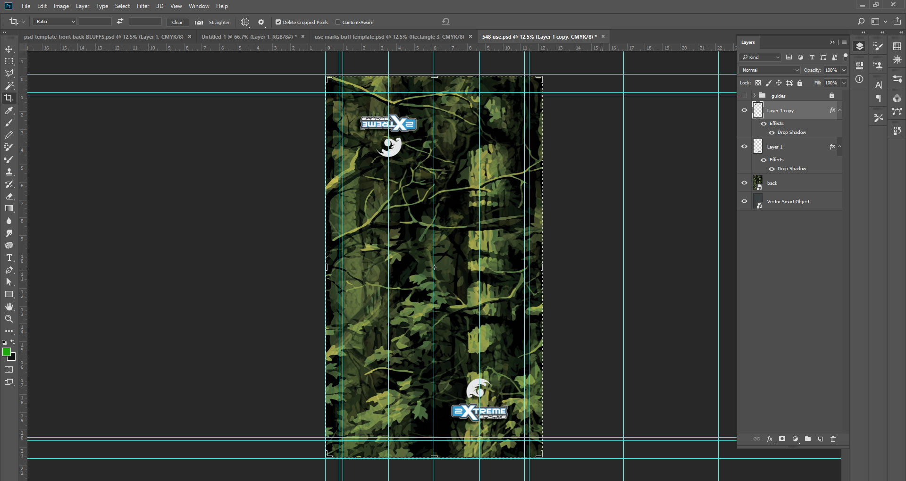This screenshot has height=481, width=906.
Task: Collapse effects on Layer 1 copy
Action: 840,110
